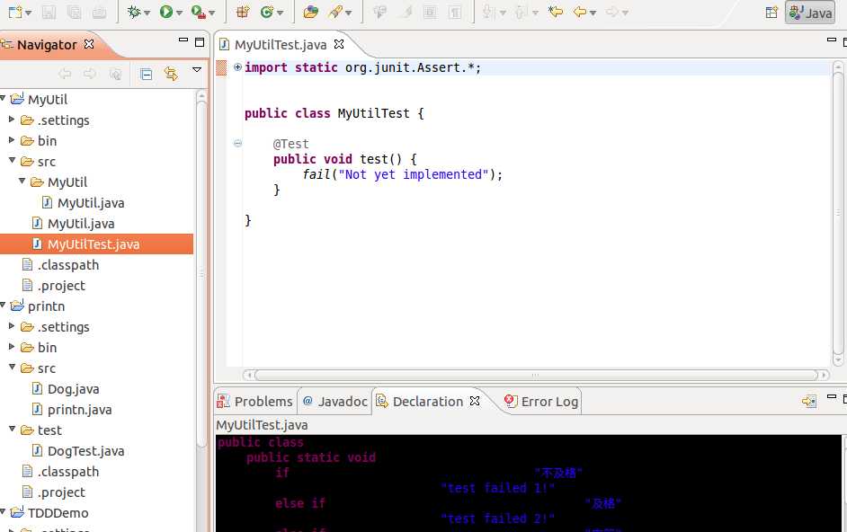Select the MyUtilTest.java editor tab
This screenshot has height=532, width=847.
281,45
